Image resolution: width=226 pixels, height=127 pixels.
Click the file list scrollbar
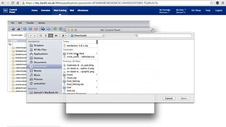(97, 42)
